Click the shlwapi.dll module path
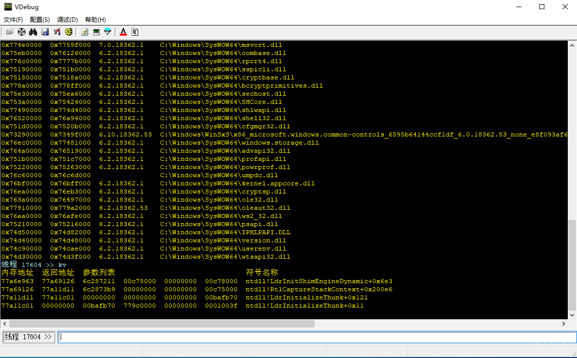This screenshot has height=358, width=577. (223, 110)
